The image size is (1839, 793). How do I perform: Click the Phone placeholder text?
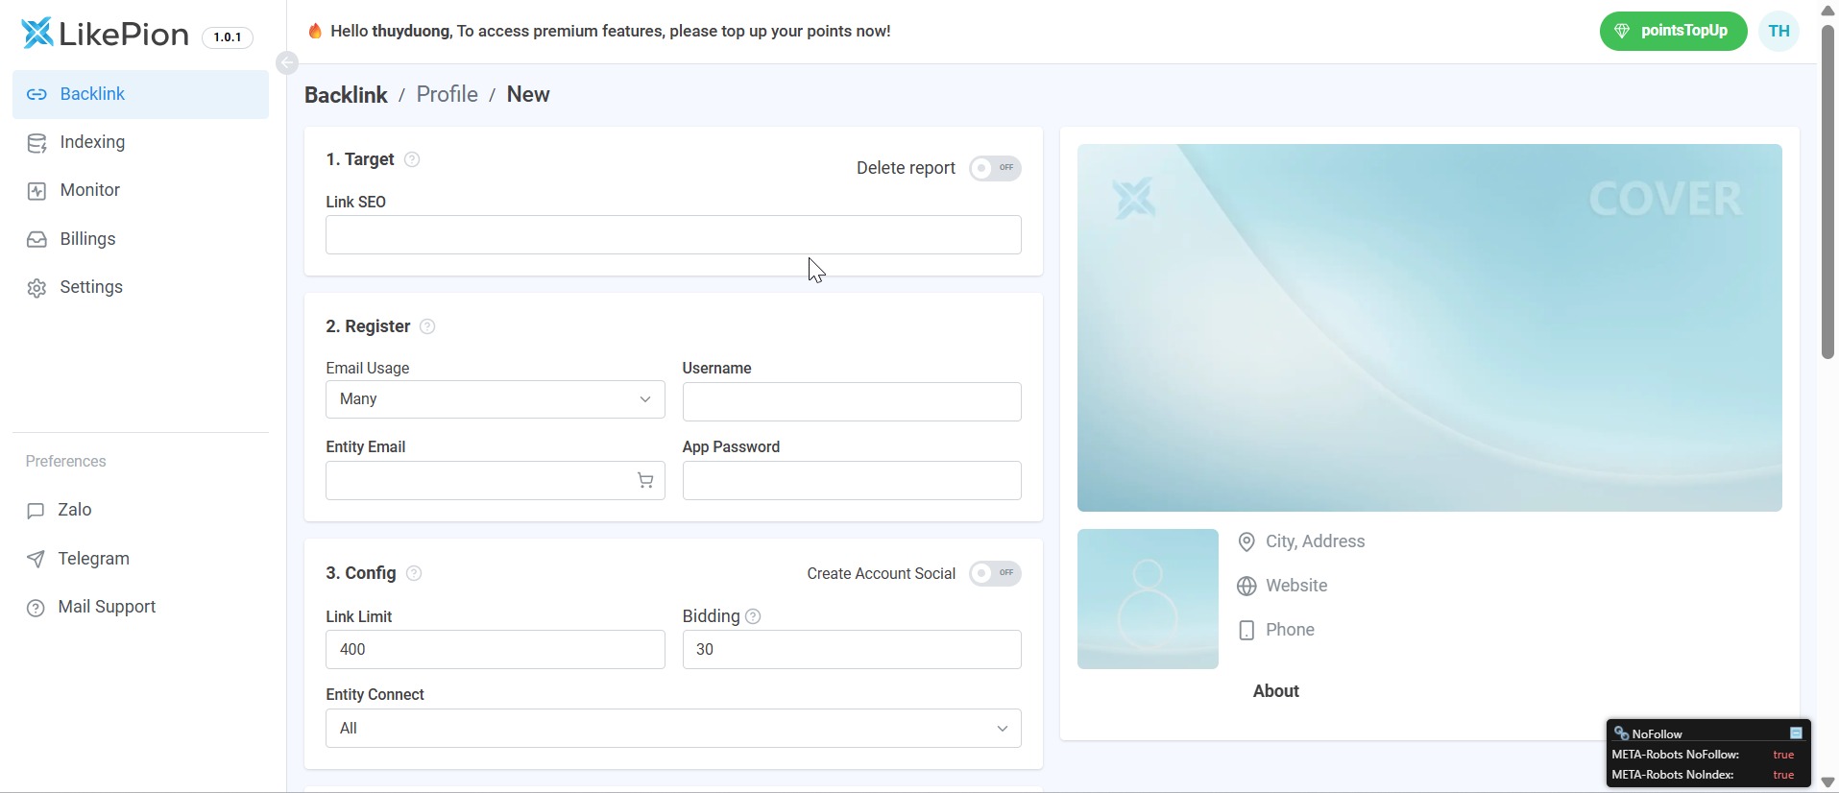coord(1290,630)
